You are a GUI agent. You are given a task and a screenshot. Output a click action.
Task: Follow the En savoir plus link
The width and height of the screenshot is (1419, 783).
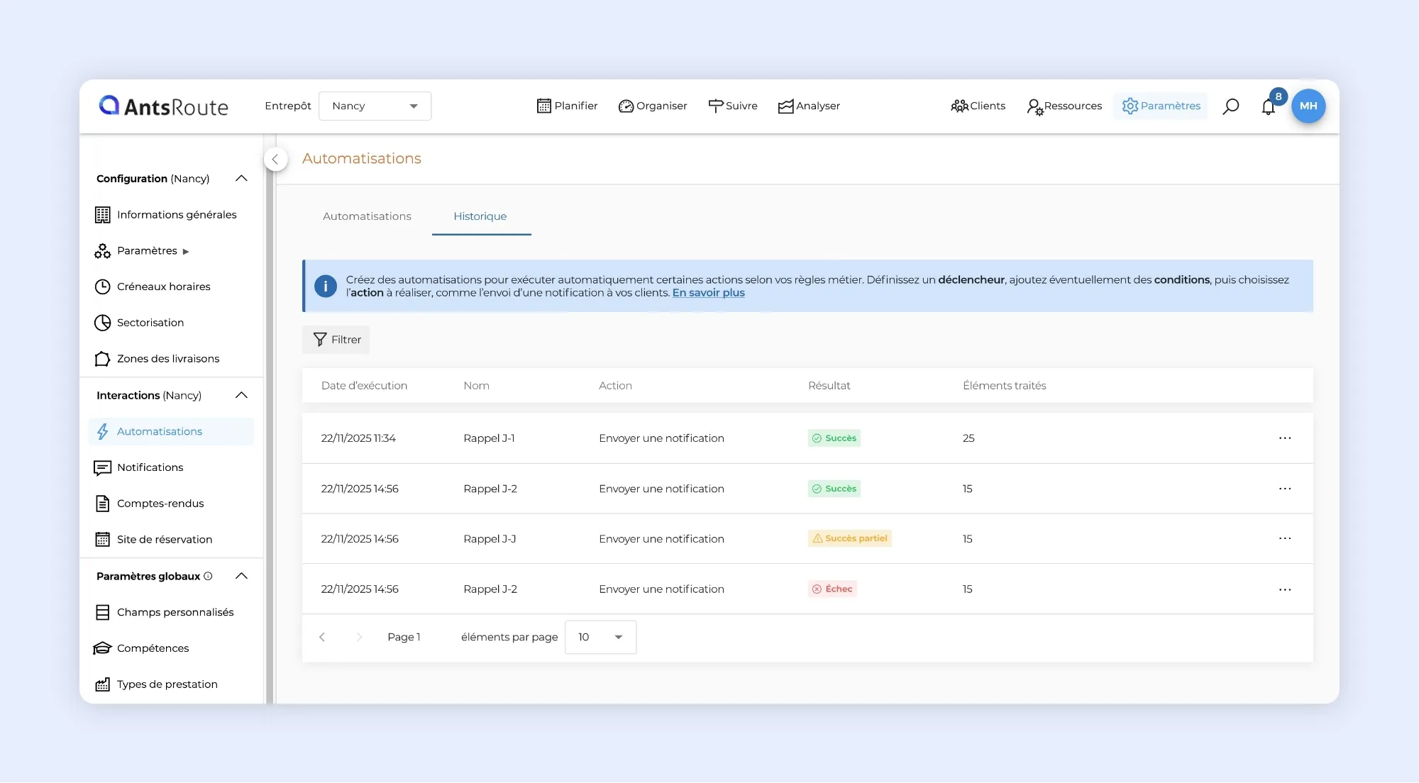[x=708, y=293]
